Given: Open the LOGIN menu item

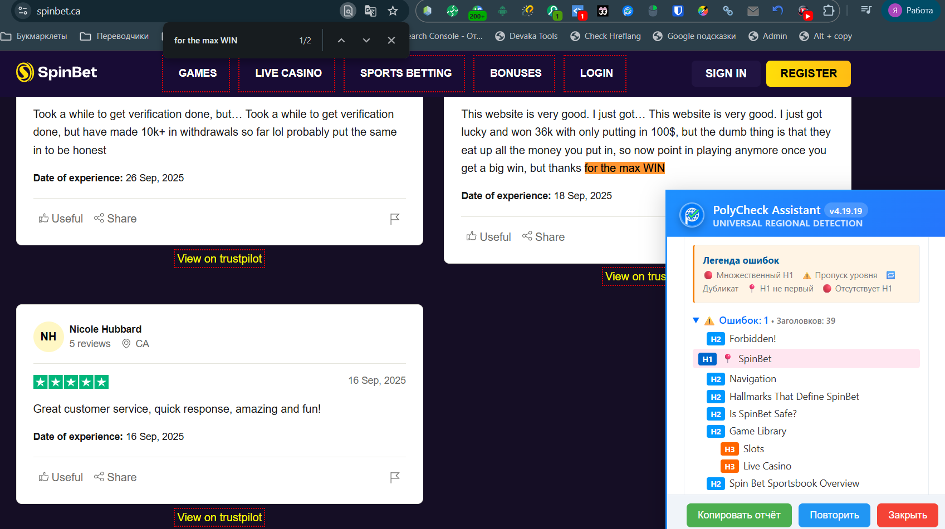Looking at the screenshot, I should [596, 73].
